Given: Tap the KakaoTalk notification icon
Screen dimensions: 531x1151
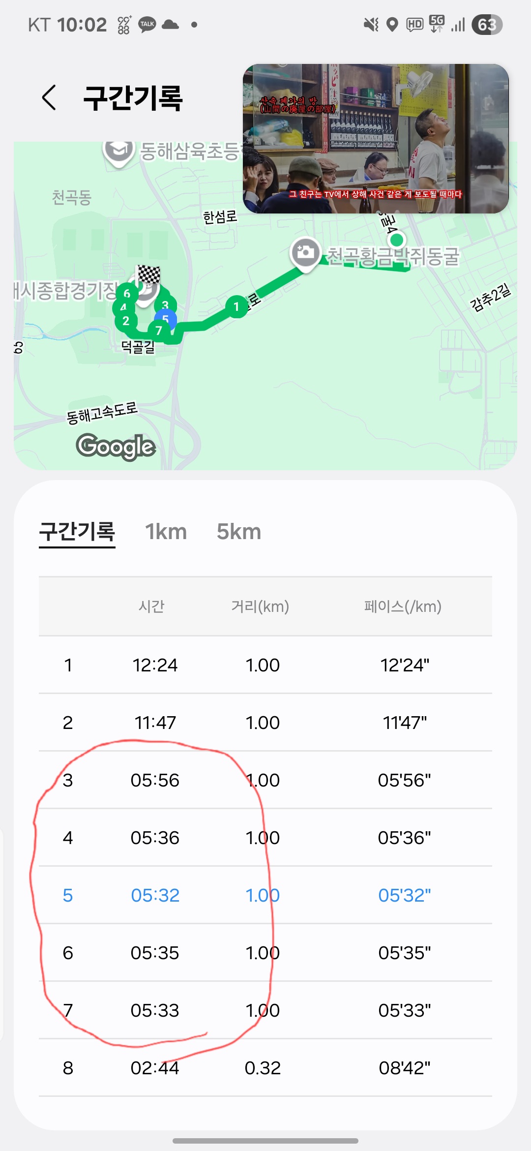Looking at the screenshot, I should point(147,25).
